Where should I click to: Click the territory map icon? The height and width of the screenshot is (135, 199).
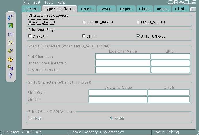click(10, 26)
